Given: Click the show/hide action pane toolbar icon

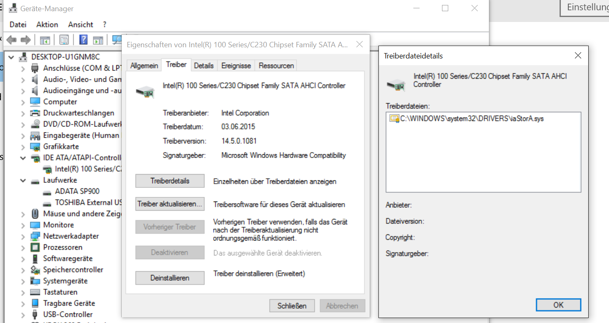Looking at the screenshot, I should click(x=98, y=40).
